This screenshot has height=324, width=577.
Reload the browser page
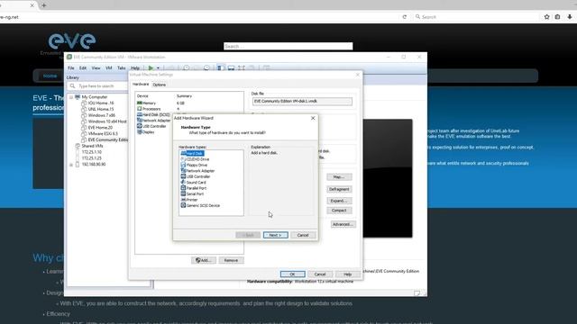[405, 17]
